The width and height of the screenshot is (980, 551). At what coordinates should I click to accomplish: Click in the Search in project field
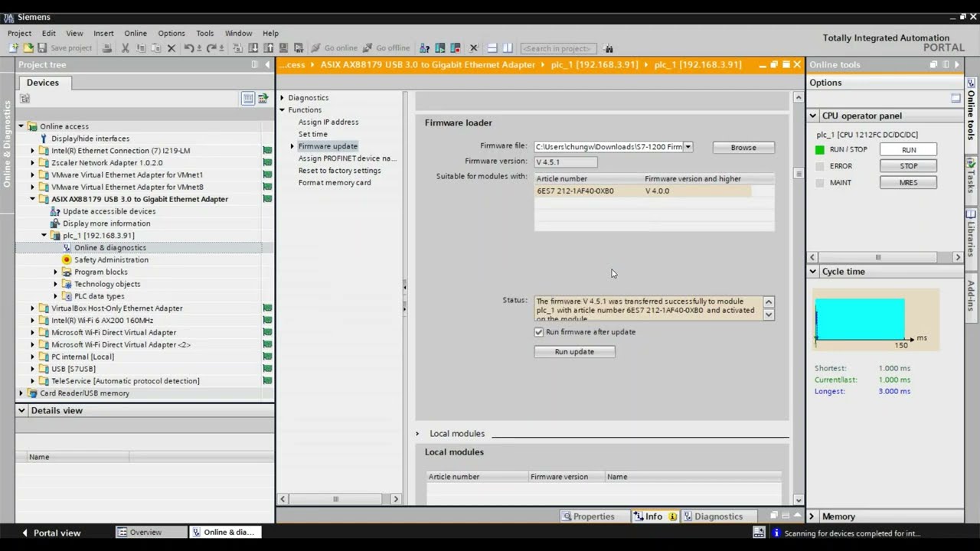tap(559, 48)
